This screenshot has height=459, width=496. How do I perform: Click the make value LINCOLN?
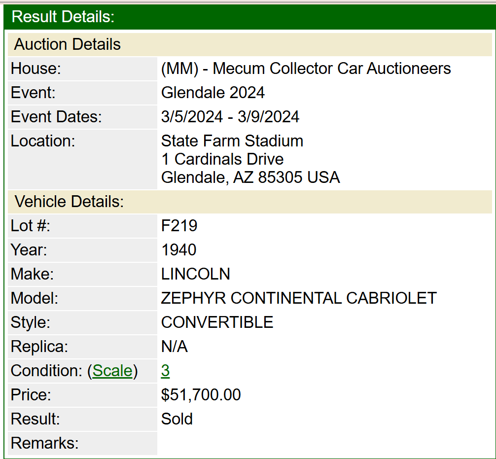pyautogui.click(x=196, y=274)
